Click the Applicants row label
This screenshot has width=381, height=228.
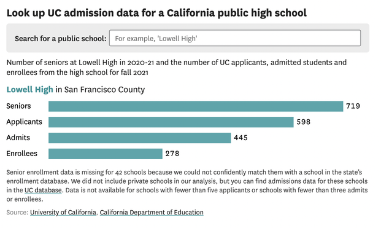click(25, 122)
